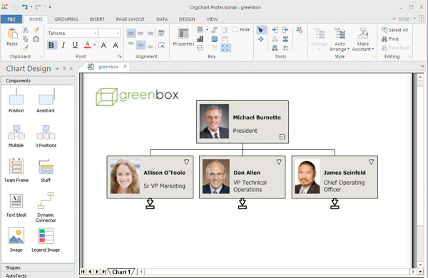Screen dimensions: 428x278
Task: Switch to the DATA ribbon tab
Action: [x=162, y=19]
